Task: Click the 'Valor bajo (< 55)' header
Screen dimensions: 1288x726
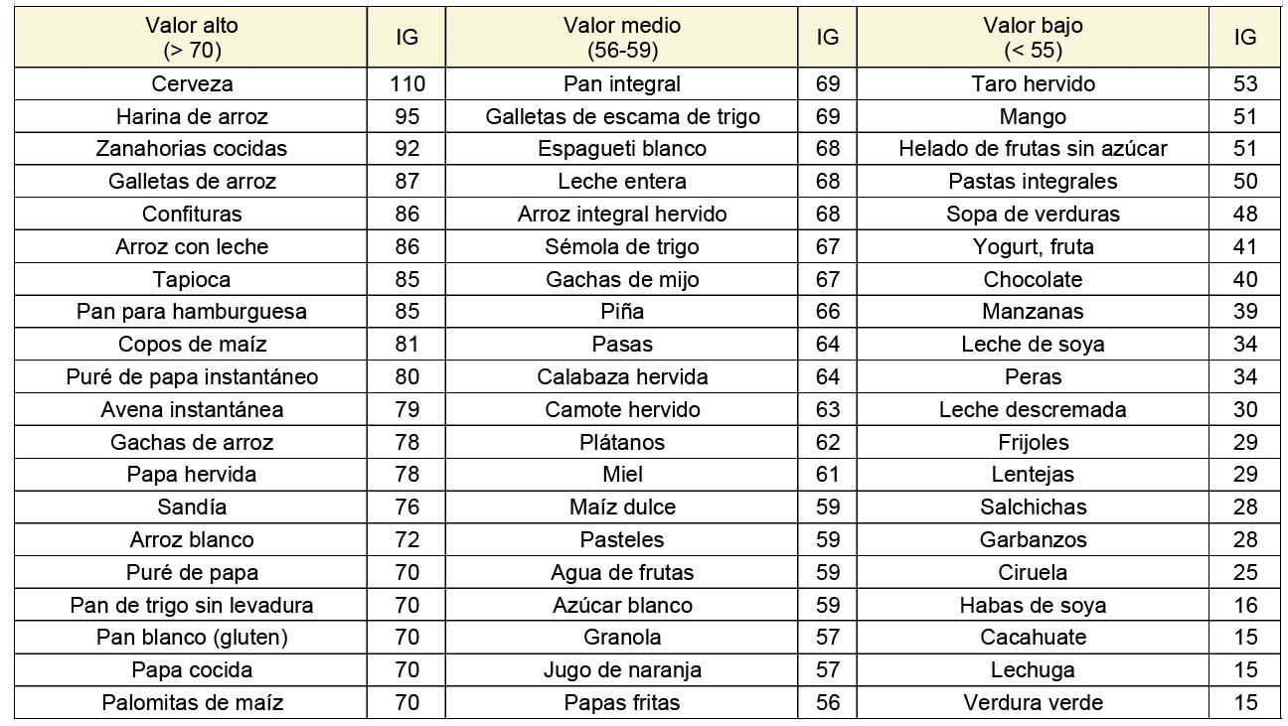Action: [1033, 37]
